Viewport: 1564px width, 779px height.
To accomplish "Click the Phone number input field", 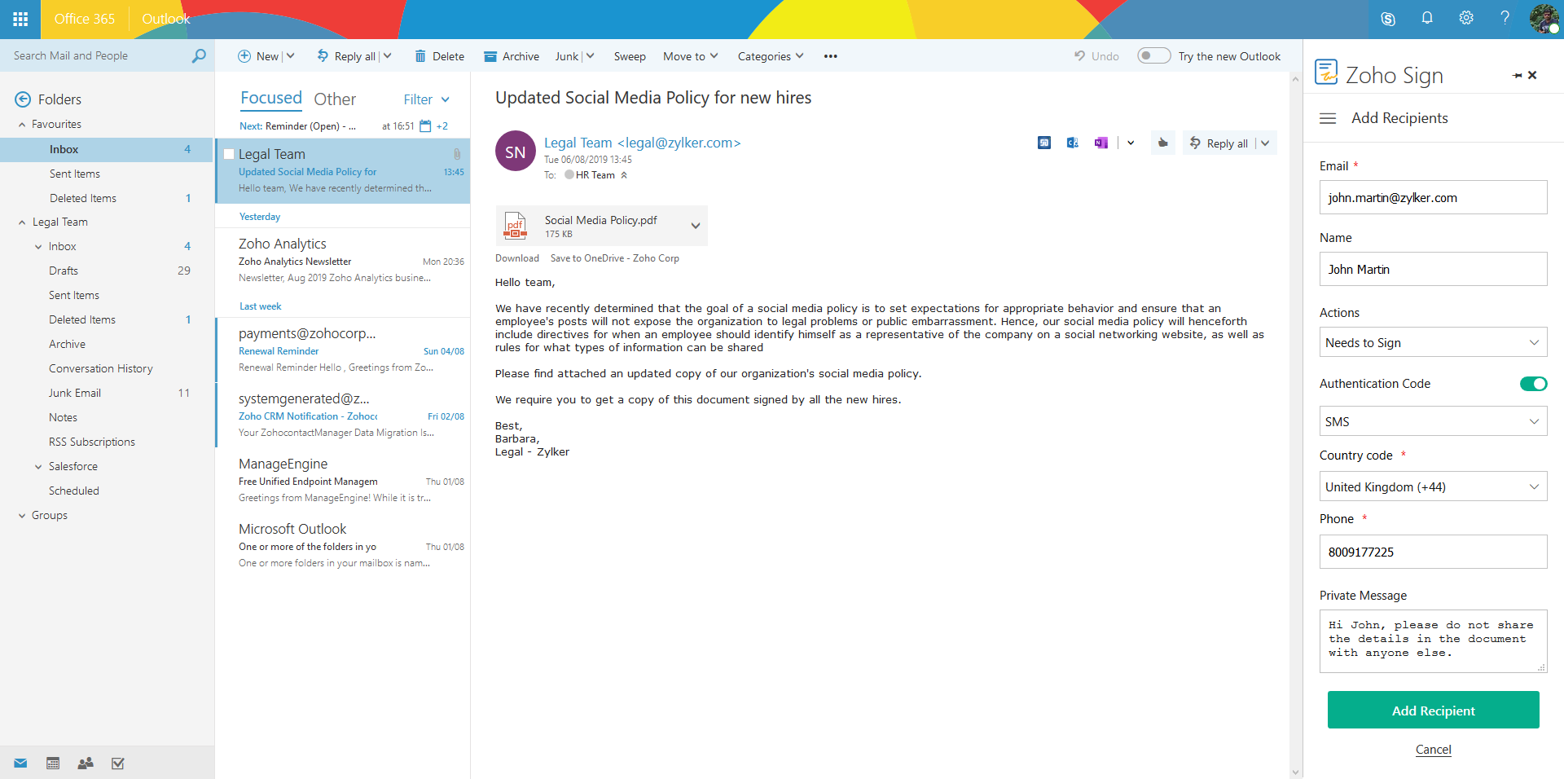I will tap(1433, 552).
